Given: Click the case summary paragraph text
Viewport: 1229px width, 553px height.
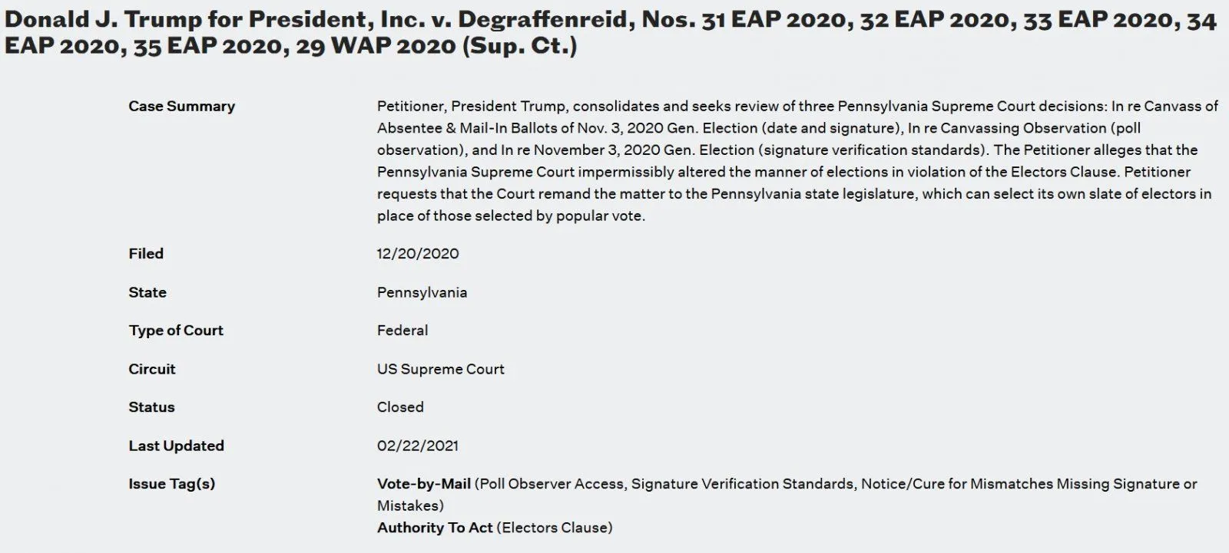Looking at the screenshot, I should coord(797,160).
